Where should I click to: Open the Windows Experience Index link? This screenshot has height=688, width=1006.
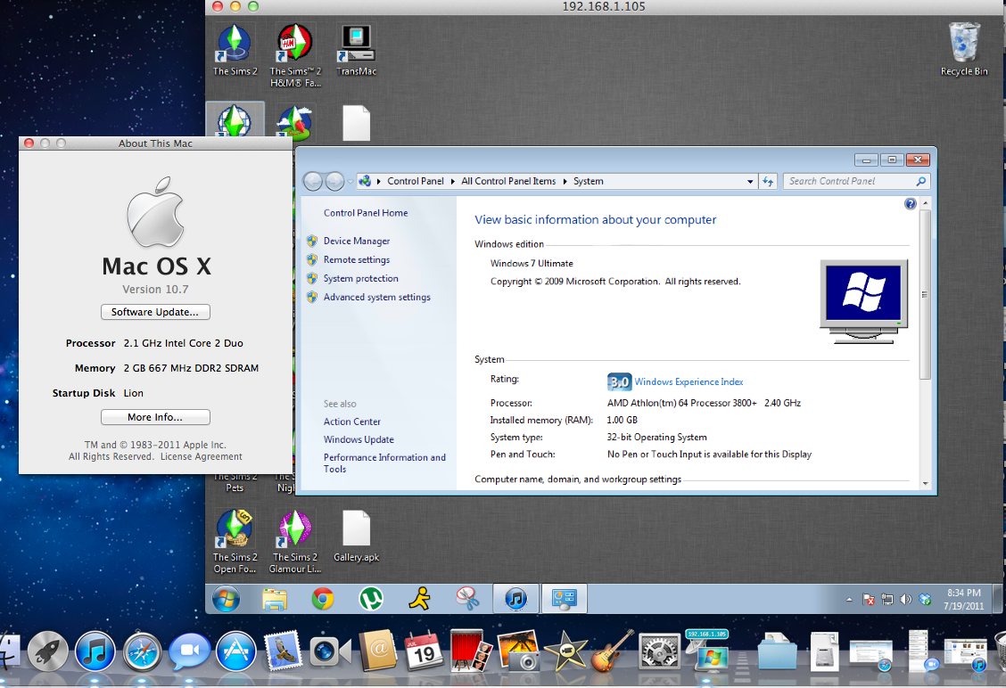pos(689,381)
